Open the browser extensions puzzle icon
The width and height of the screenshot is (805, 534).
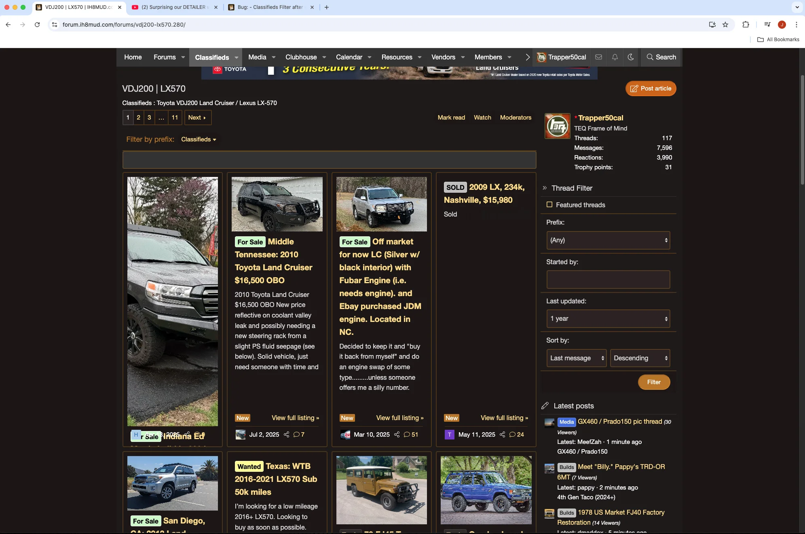[746, 25]
